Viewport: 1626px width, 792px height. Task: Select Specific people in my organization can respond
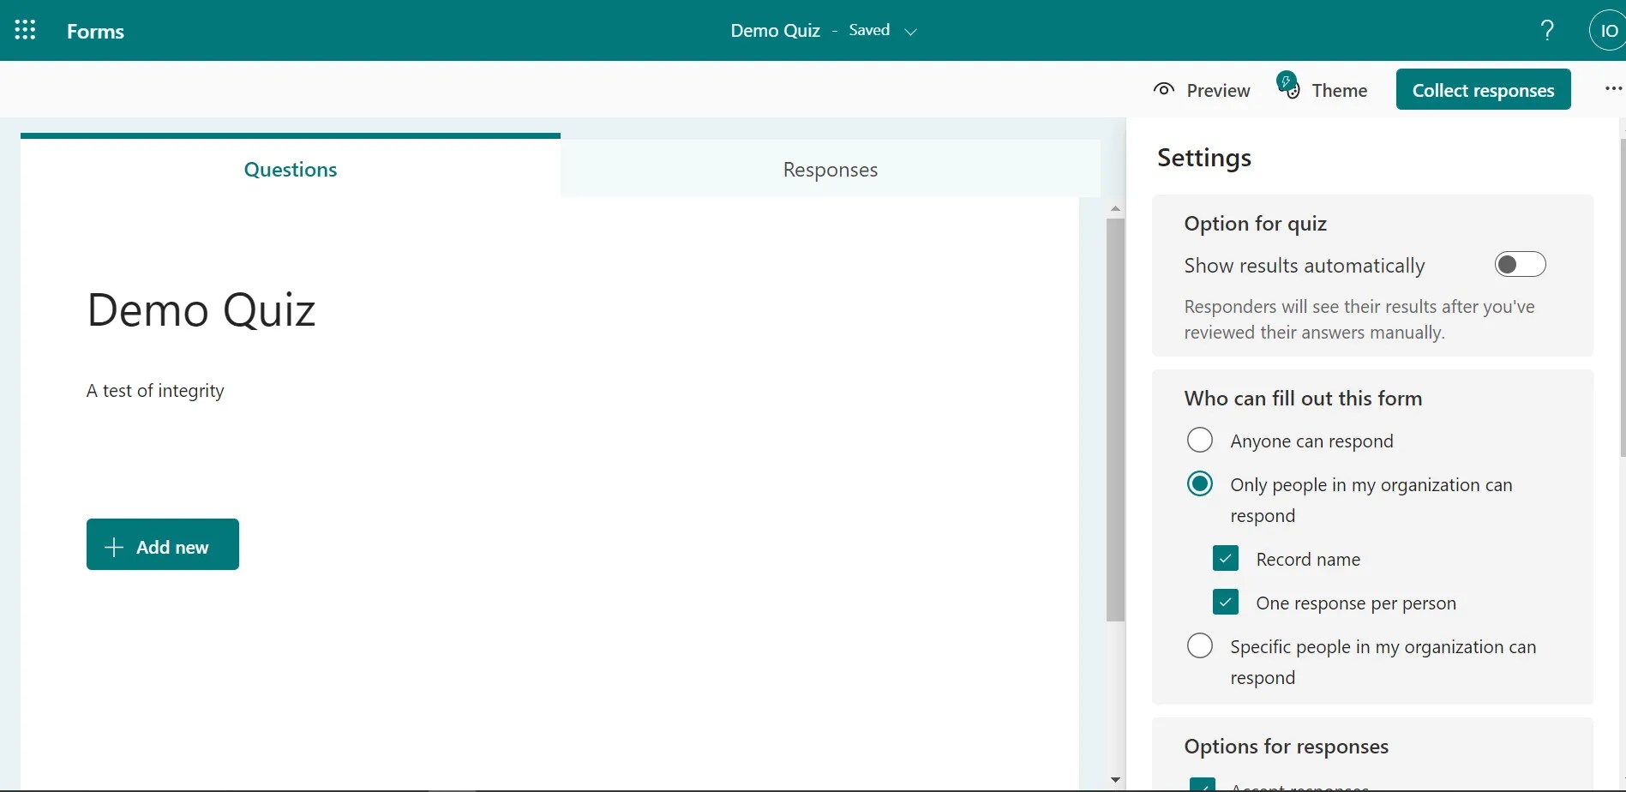[1199, 645]
